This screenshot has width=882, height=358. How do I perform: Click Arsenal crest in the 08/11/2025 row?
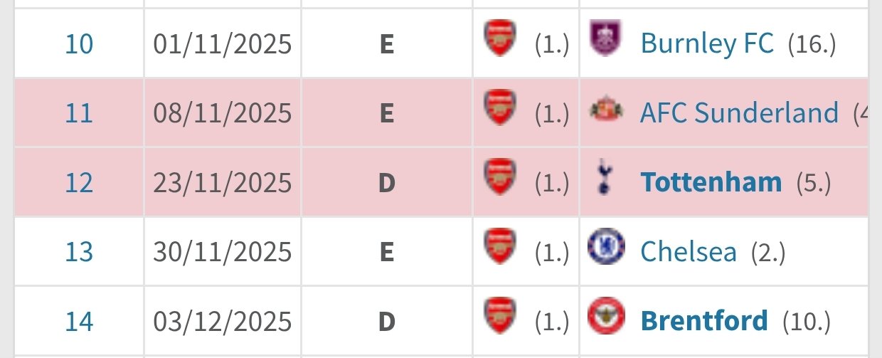click(500, 108)
